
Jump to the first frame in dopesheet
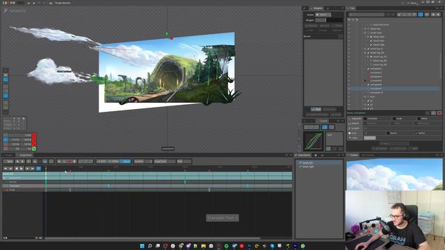pyautogui.click(x=6, y=168)
